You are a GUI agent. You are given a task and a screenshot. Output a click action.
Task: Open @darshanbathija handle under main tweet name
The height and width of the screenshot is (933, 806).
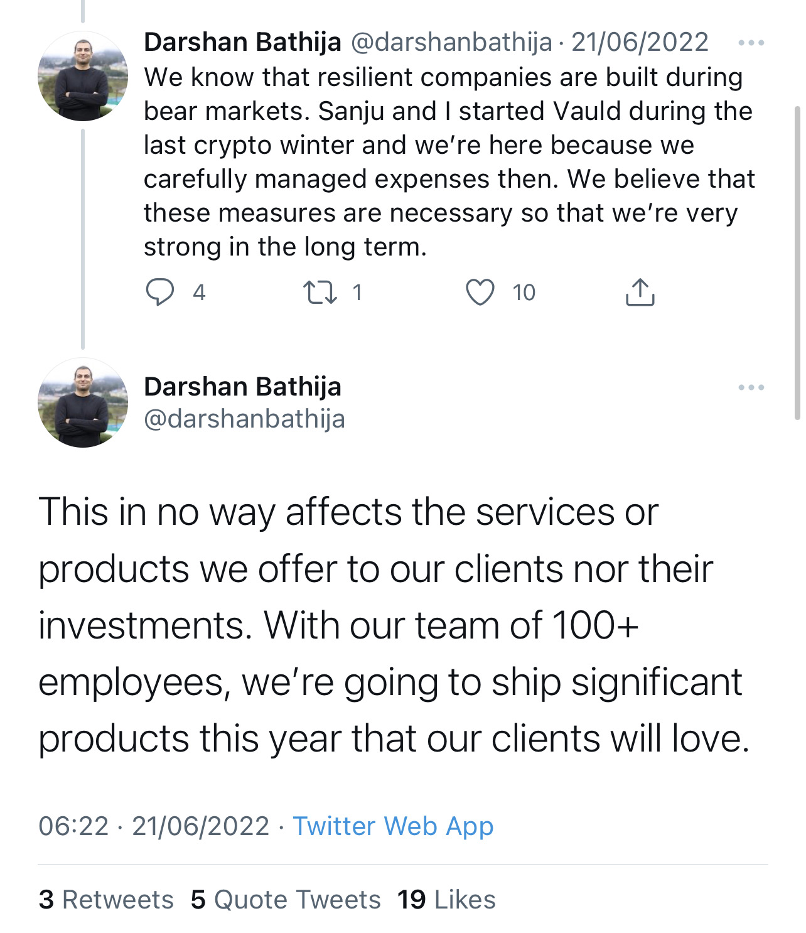[x=244, y=419]
